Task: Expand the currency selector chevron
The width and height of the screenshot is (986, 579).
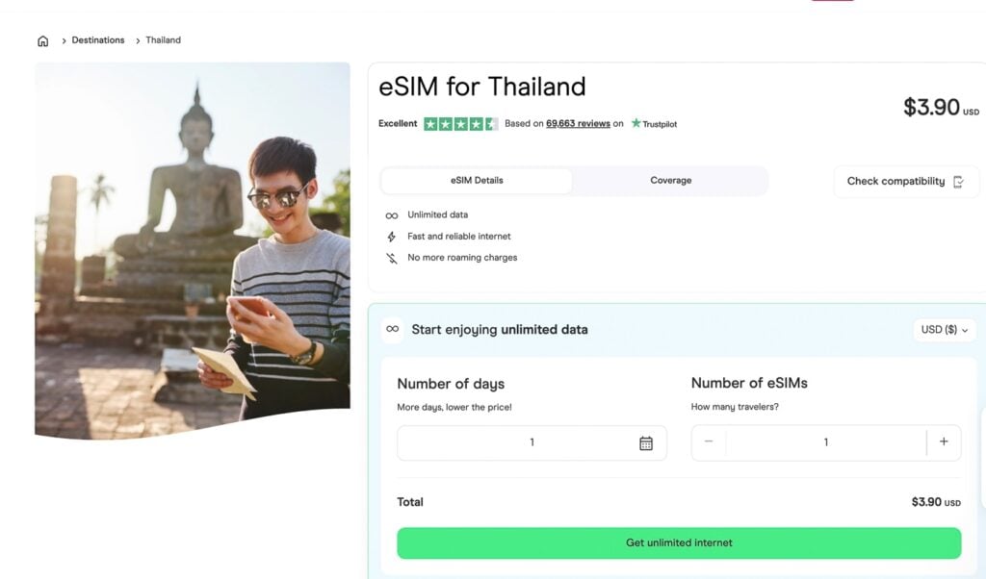Action: 966,330
